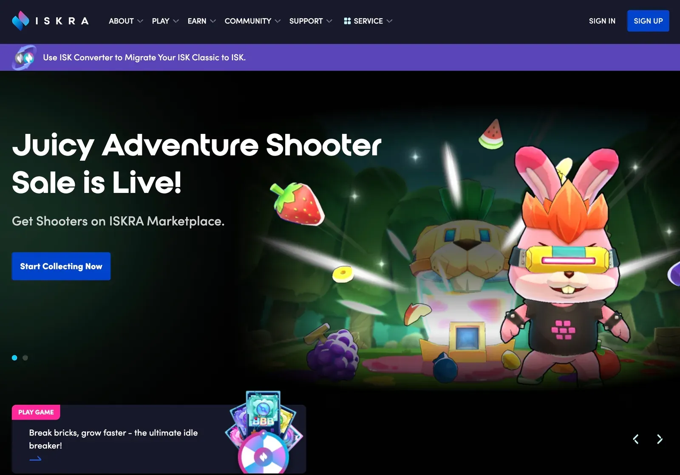Expand the Service dropdown chevron
Viewport: 680px width, 475px height.
click(x=389, y=21)
